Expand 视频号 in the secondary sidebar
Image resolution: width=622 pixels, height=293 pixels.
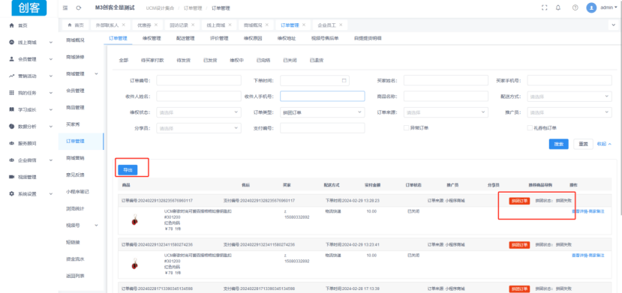tap(96, 226)
